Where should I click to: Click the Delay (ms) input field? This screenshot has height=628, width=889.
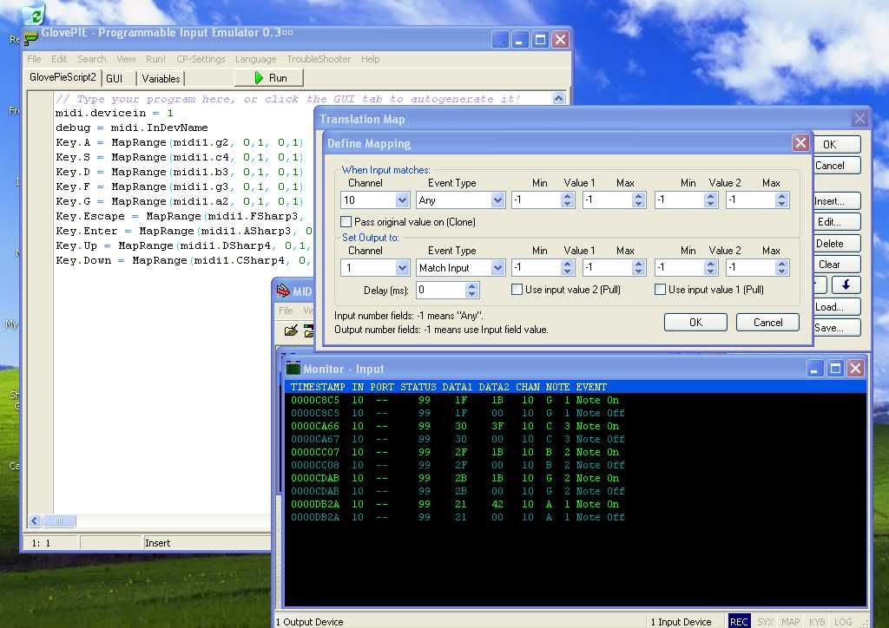[441, 290]
